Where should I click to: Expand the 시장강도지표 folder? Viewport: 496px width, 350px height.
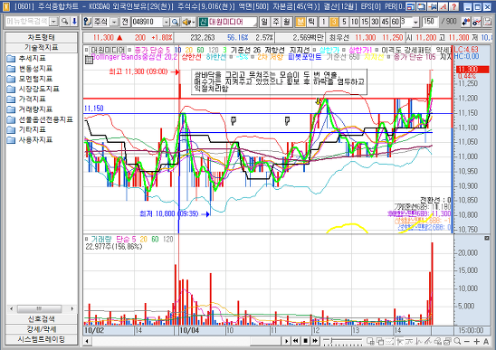coord(33,89)
